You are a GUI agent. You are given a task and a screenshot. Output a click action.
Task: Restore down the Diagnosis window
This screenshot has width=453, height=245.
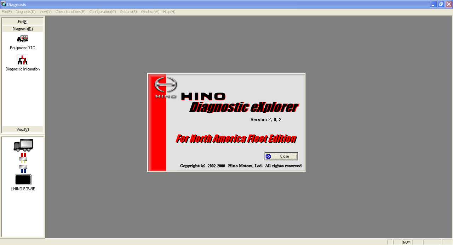pyautogui.click(x=441, y=4)
